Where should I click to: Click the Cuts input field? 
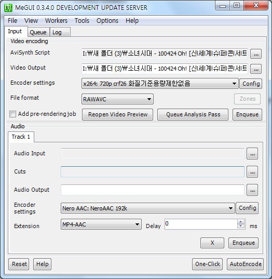tap(153, 171)
